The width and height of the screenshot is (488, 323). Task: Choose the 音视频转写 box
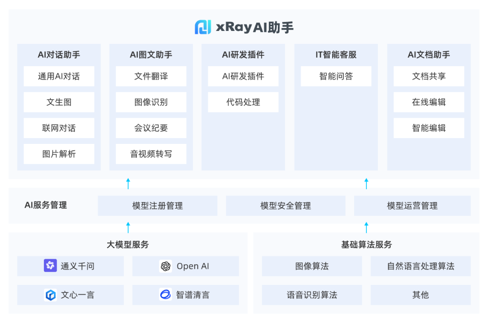click(x=151, y=154)
